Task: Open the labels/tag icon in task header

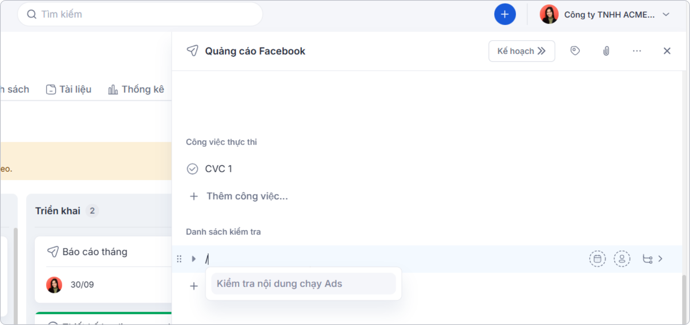Action: pos(575,51)
